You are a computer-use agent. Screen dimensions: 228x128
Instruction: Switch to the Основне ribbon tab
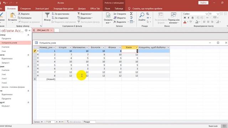[x=11, y=9]
